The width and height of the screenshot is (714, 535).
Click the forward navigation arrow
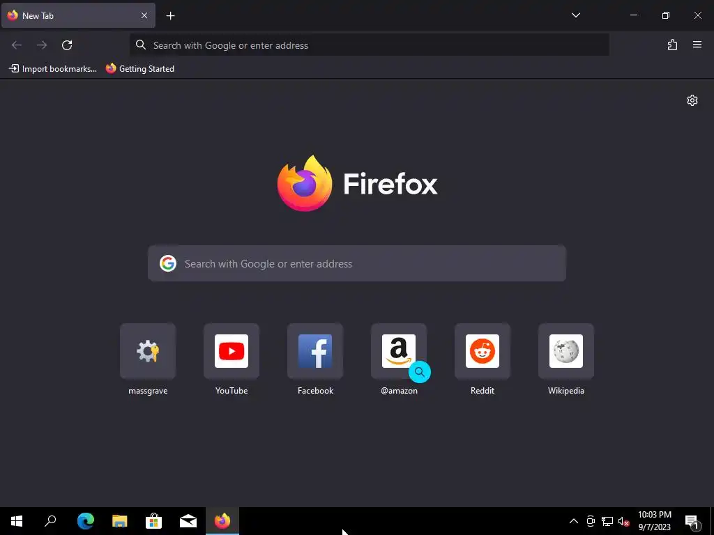coord(42,45)
